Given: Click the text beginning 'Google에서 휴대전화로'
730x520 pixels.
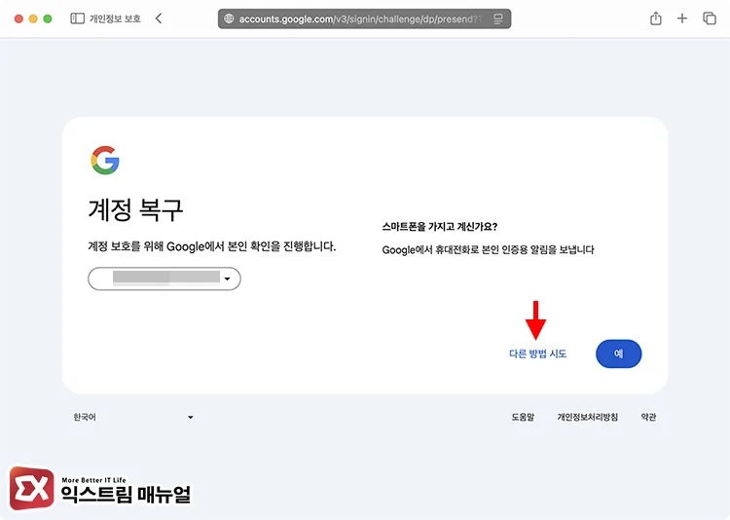Looking at the screenshot, I should pyautogui.click(x=488, y=249).
